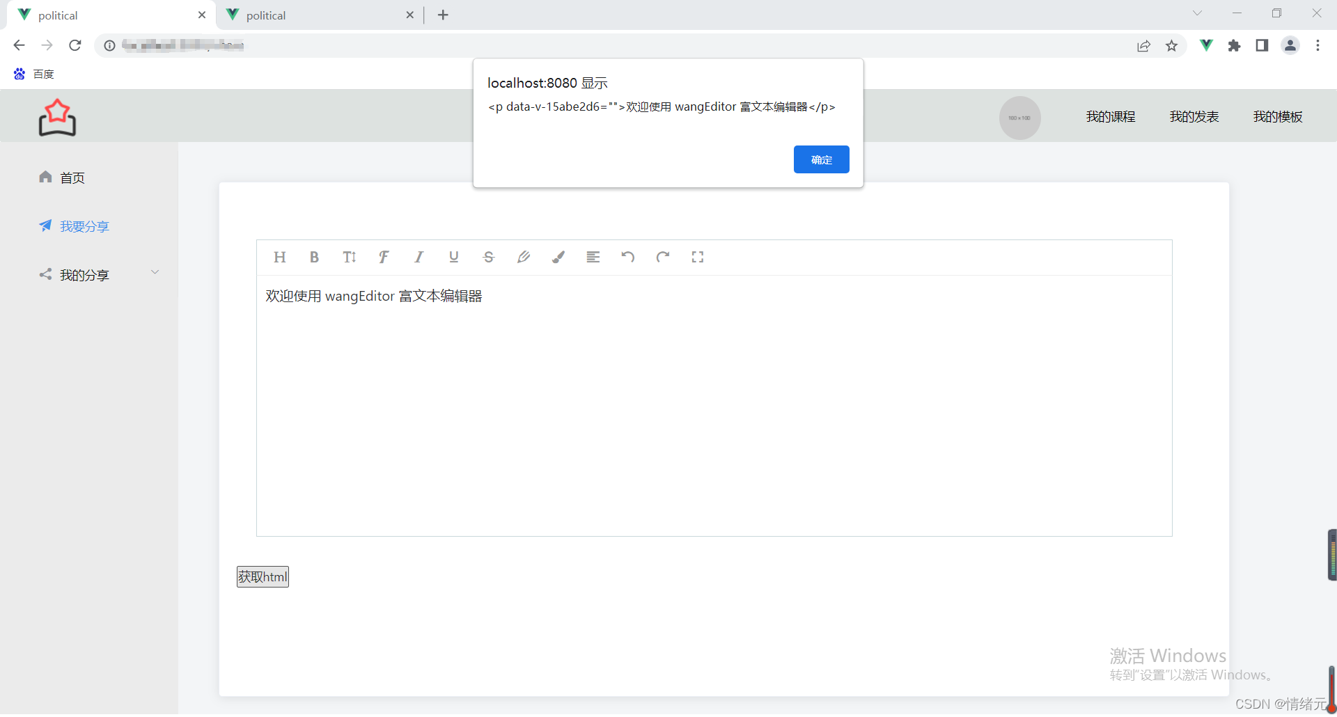The width and height of the screenshot is (1337, 717).
Task: Open 我的分享 sidebar menu
Action: [84, 276]
